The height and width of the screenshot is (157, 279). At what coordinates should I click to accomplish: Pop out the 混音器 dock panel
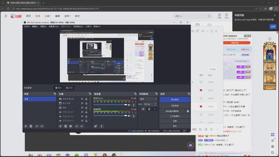click(x=135, y=94)
